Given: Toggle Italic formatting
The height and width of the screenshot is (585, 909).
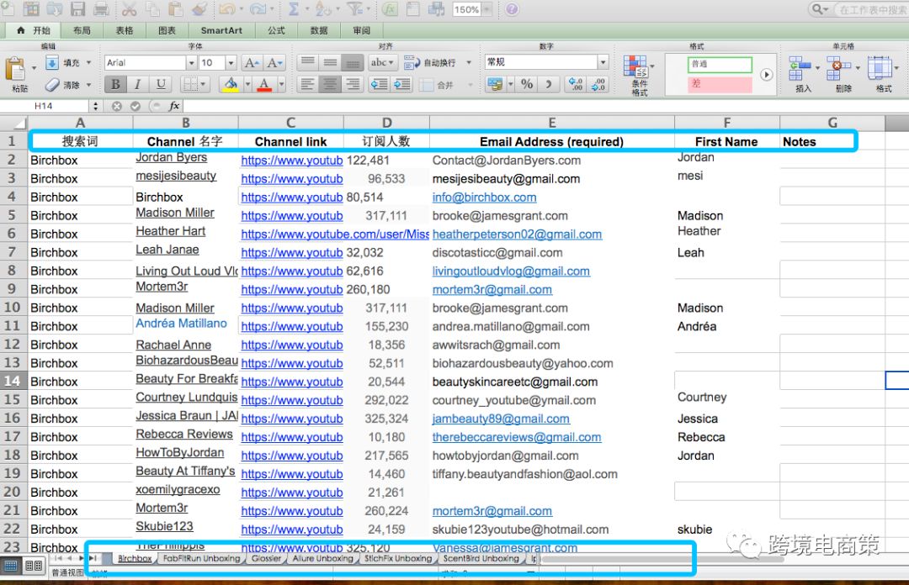Looking at the screenshot, I should (x=137, y=85).
